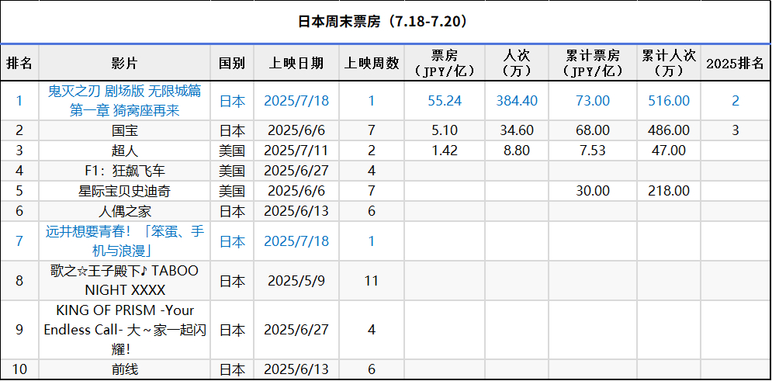772x381 pixels.
Task: Click the 2025 rank cell showing 3
Action: [x=735, y=130]
